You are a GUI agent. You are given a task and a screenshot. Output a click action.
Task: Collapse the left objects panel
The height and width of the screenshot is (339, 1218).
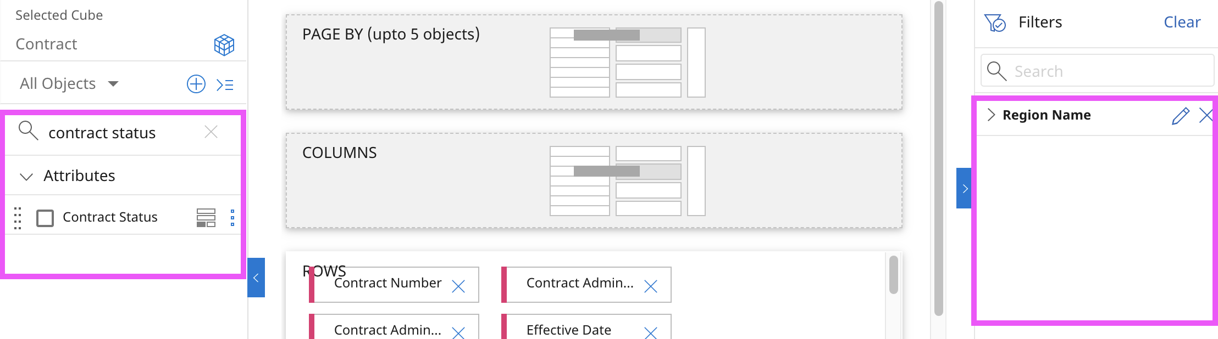pyautogui.click(x=256, y=278)
